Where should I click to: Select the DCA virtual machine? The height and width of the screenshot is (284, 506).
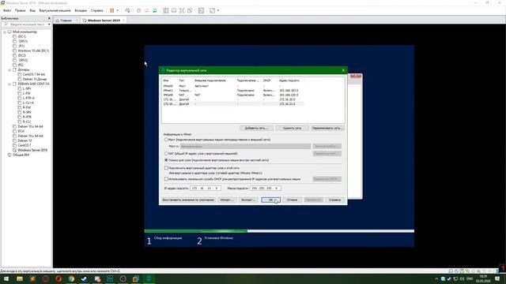21,132
